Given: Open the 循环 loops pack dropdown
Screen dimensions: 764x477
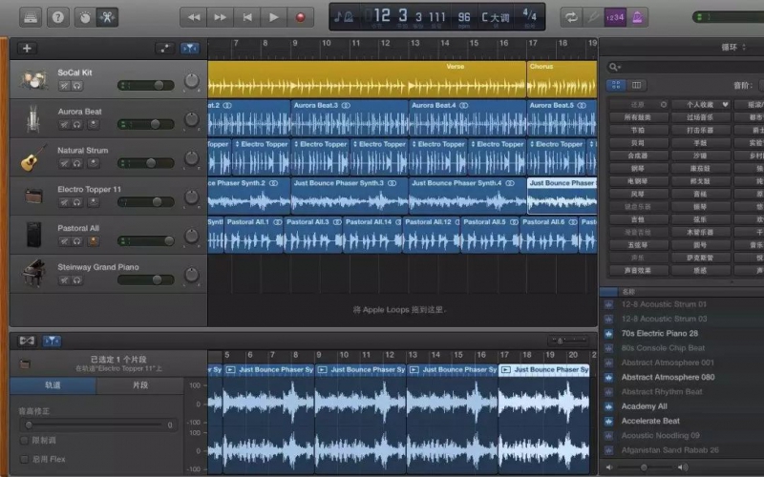Looking at the screenshot, I should click(733, 47).
